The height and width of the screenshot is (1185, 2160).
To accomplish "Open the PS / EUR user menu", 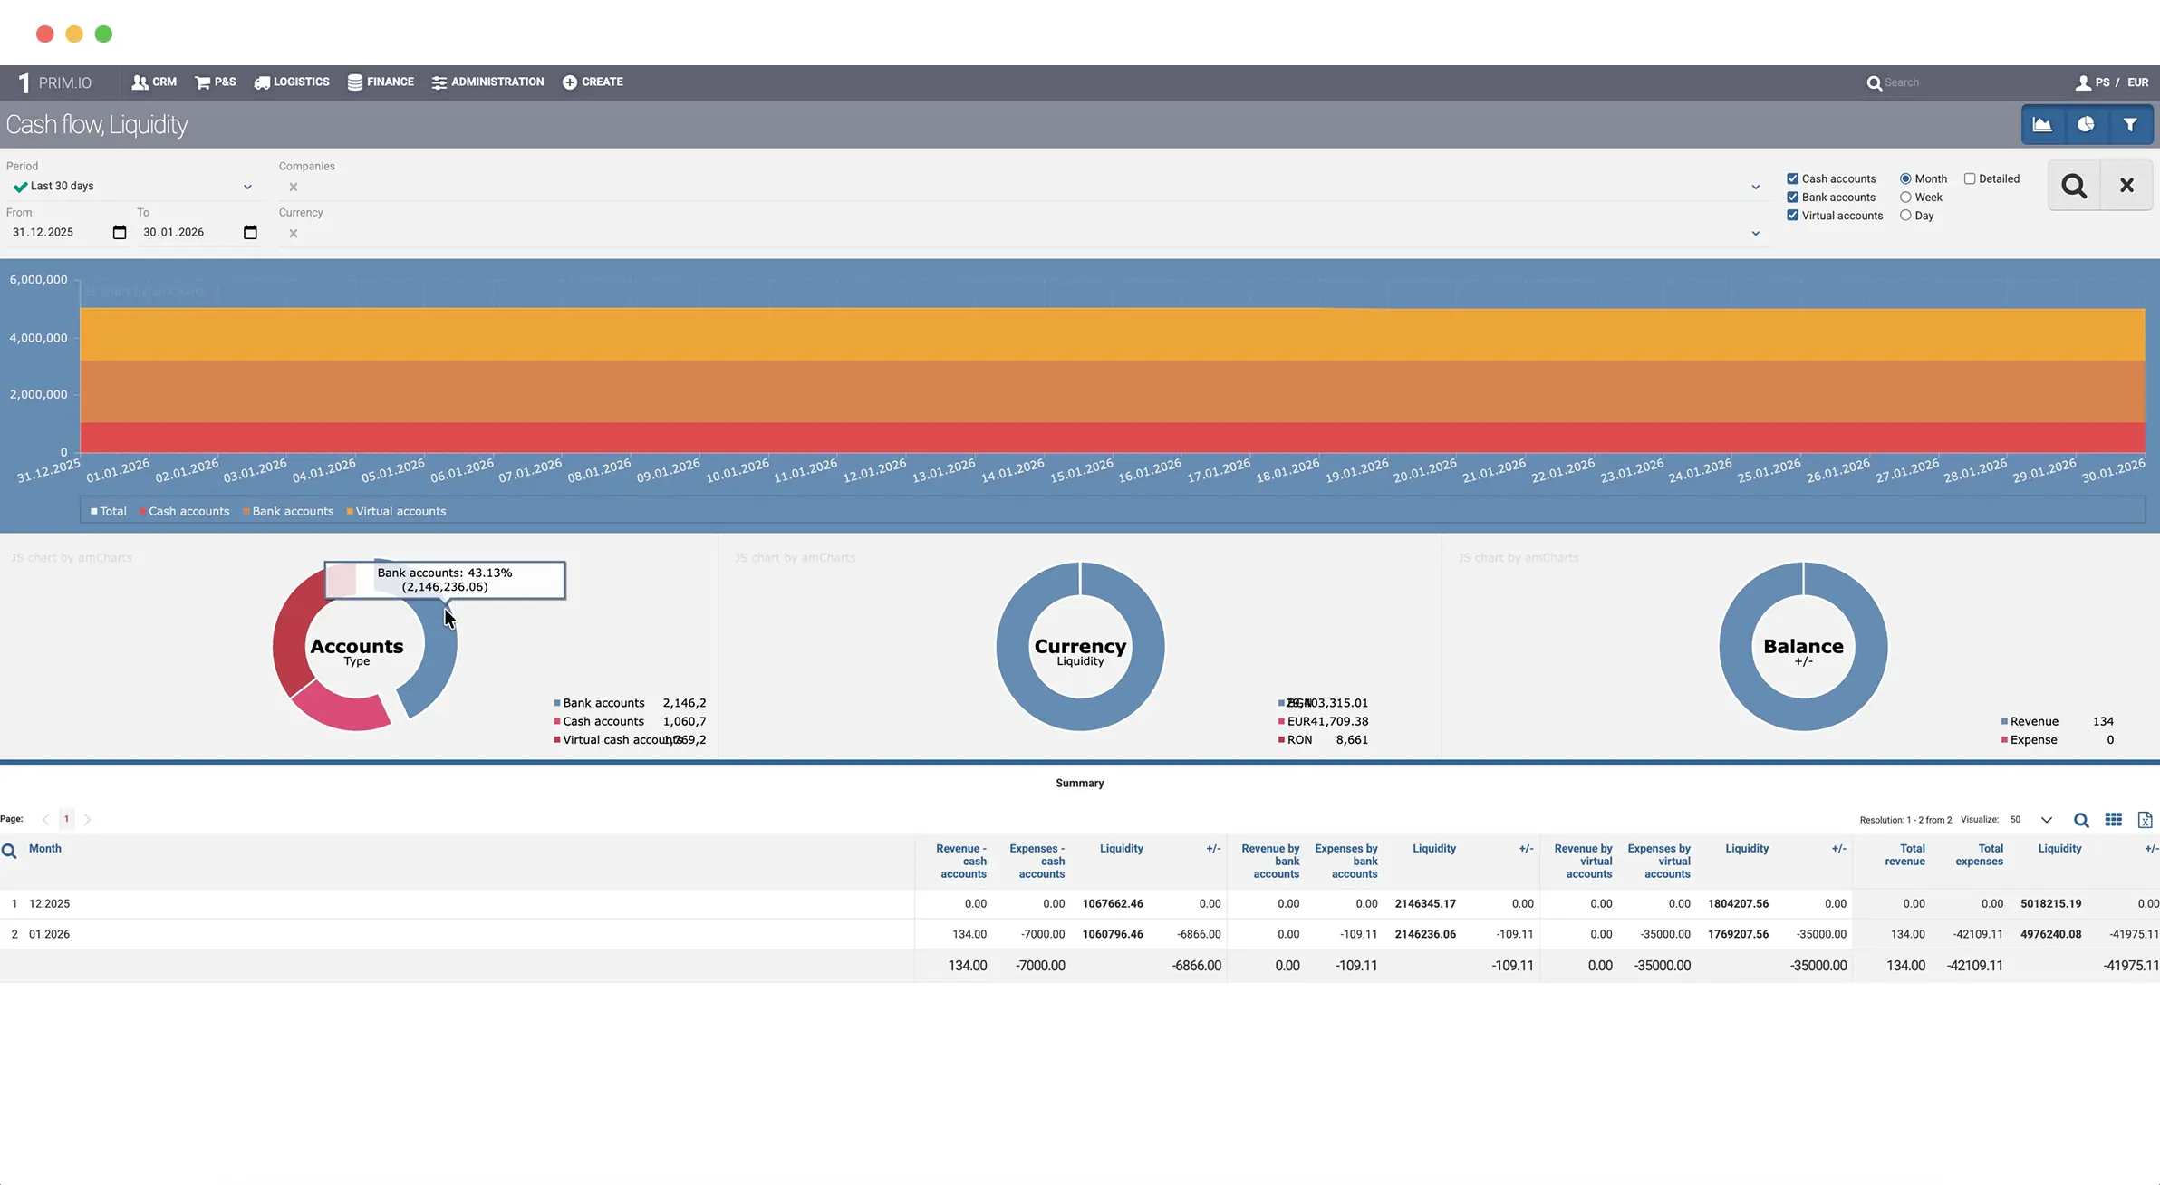I will [x=2112, y=82].
